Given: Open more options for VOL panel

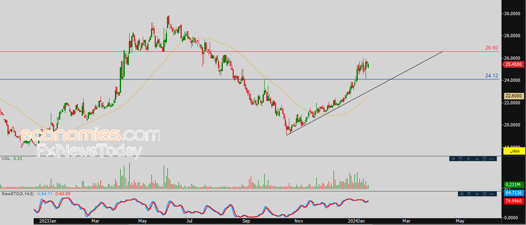Looking at the screenshot, I should (492, 159).
